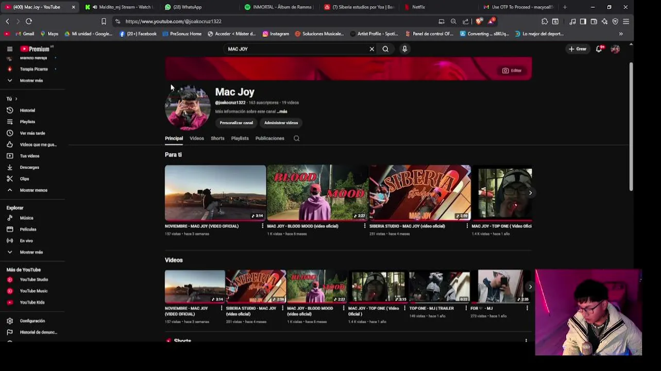Clear the MAC JOY search text
Screen dimensions: 661x371
point(371,49)
